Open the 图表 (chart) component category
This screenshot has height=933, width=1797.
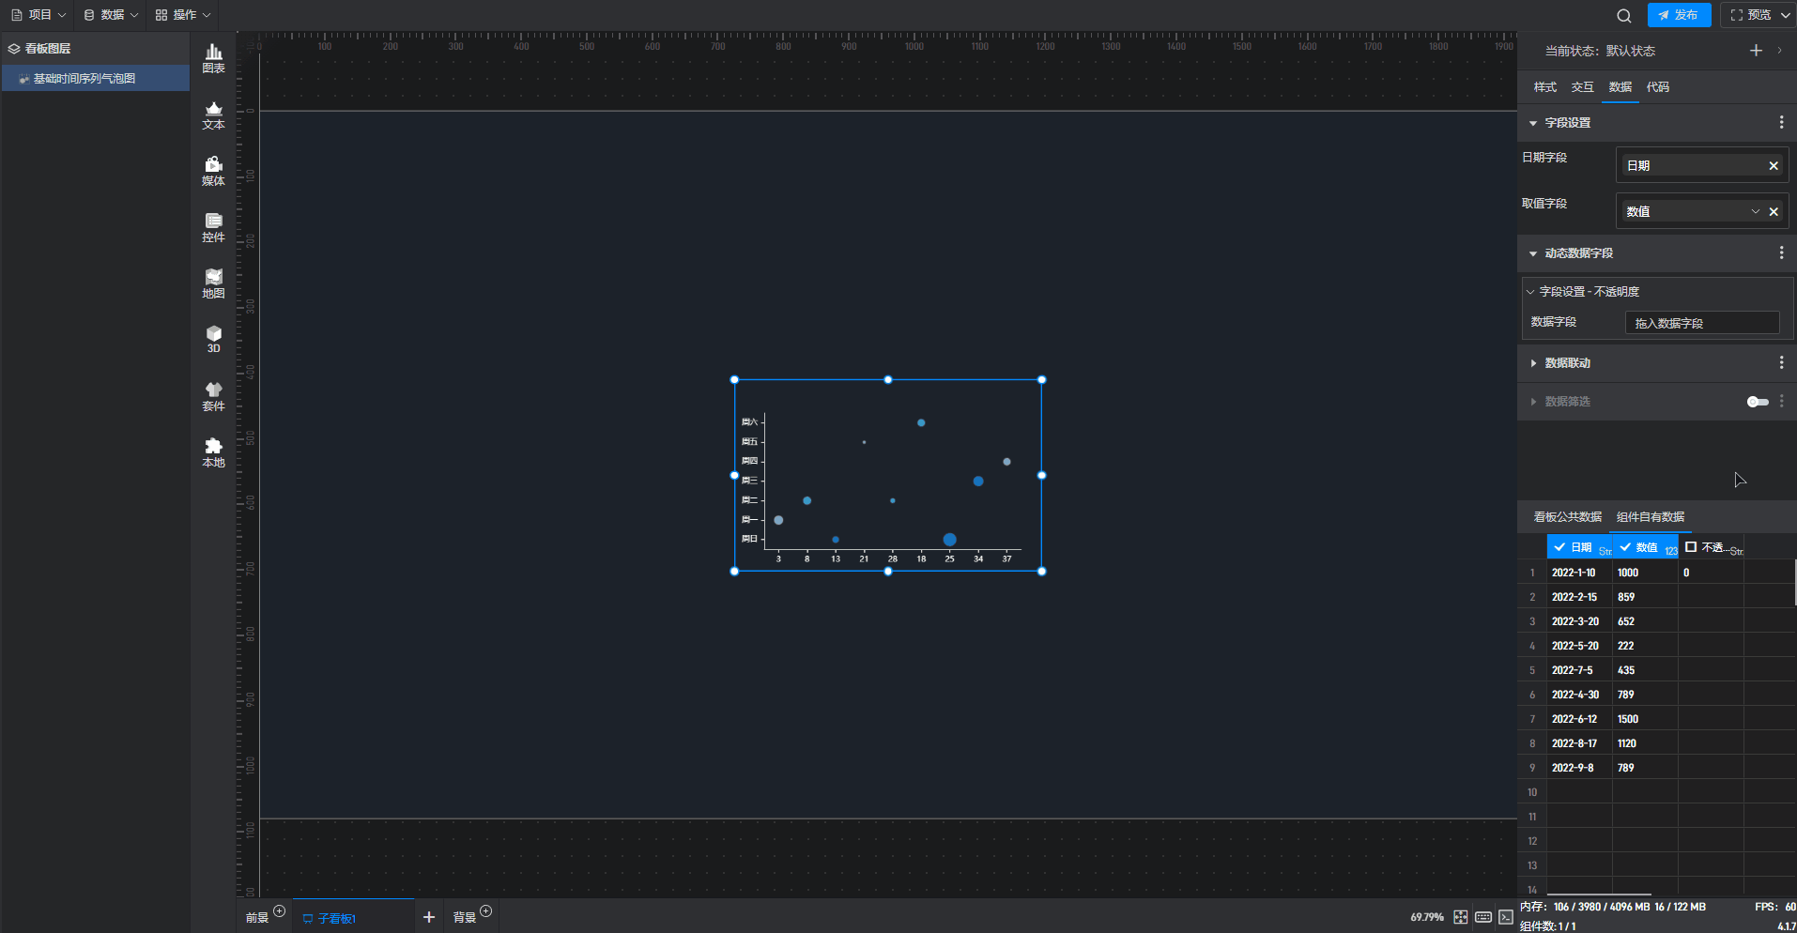213,58
